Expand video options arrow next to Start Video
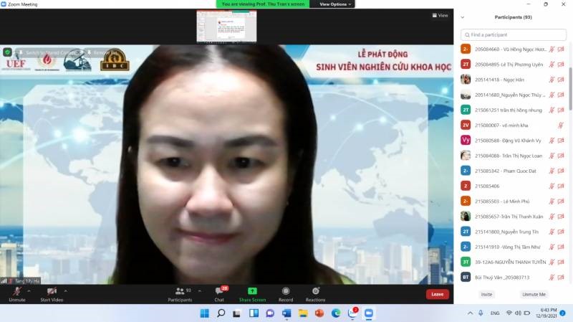573x322 pixels. pos(65,291)
